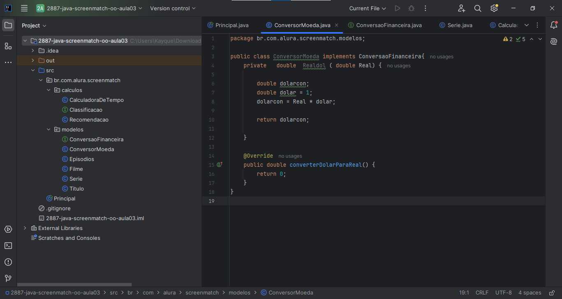Switch to Serie.java tab
Viewport: 562px width, 299px height.
456,25
